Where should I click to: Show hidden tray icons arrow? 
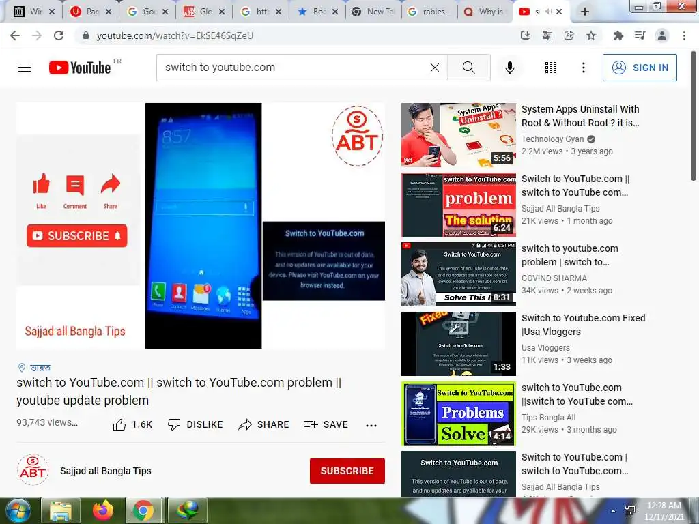[x=614, y=512]
